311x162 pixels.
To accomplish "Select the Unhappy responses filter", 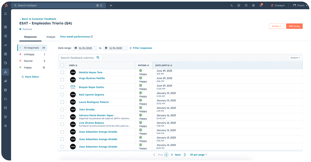I will (x=32, y=54).
